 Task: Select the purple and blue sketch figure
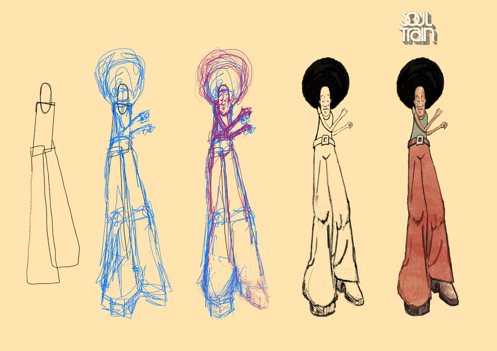232,183
